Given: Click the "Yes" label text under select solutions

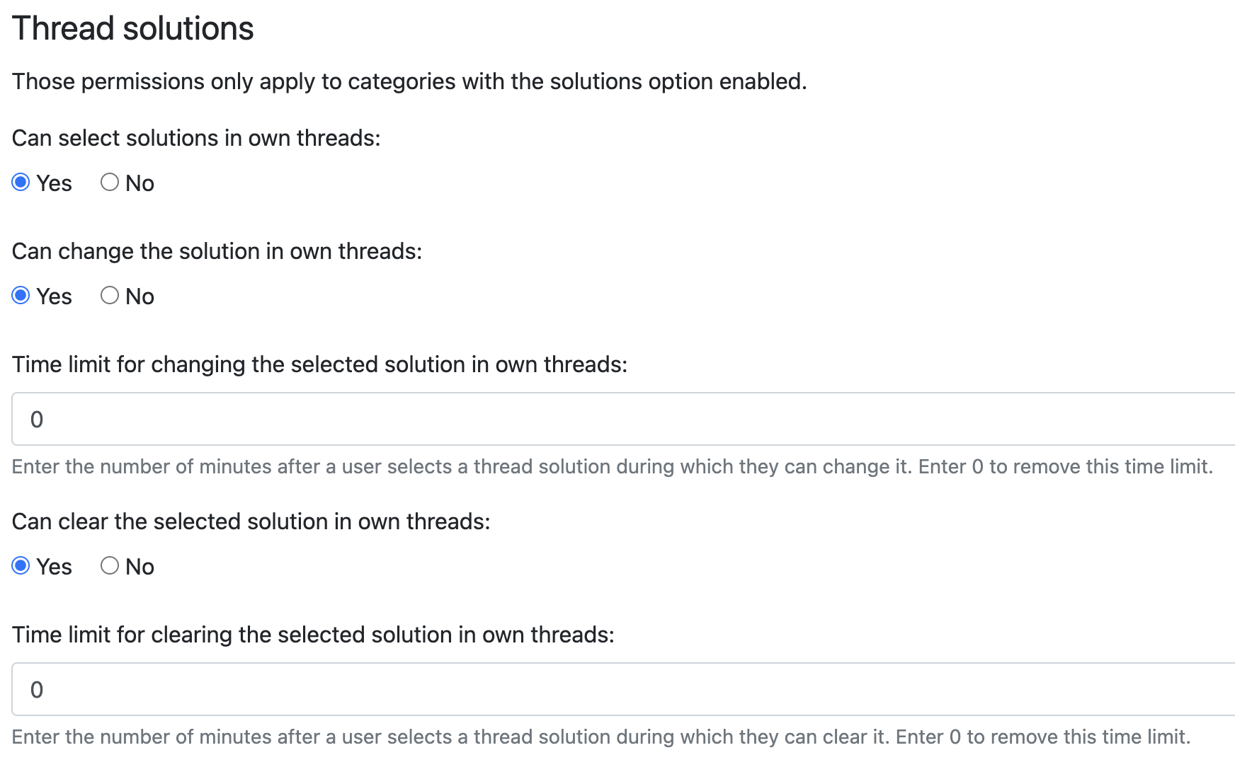Looking at the screenshot, I should [55, 184].
